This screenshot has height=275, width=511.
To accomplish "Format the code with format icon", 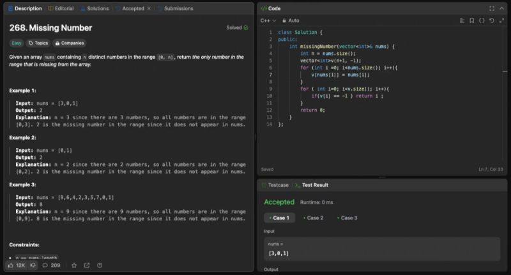I will (x=462, y=20).
